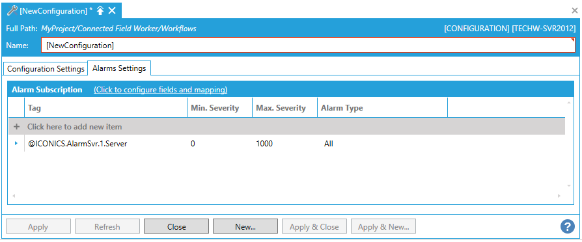Image resolution: width=582 pixels, height=242 pixels.
Task: Click the Alarm Type column header
Action: pos(382,108)
